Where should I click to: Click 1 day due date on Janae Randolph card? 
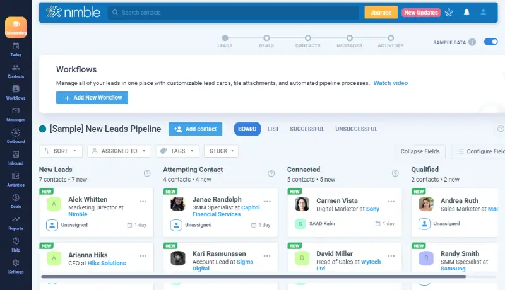click(261, 225)
